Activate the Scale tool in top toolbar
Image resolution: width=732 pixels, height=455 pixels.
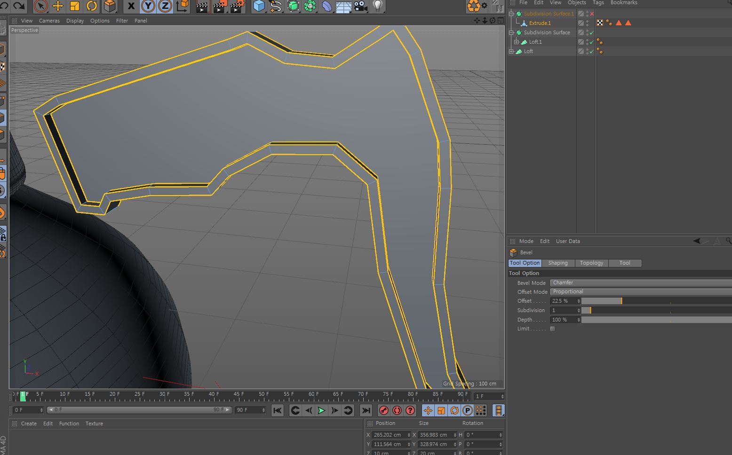(75, 6)
